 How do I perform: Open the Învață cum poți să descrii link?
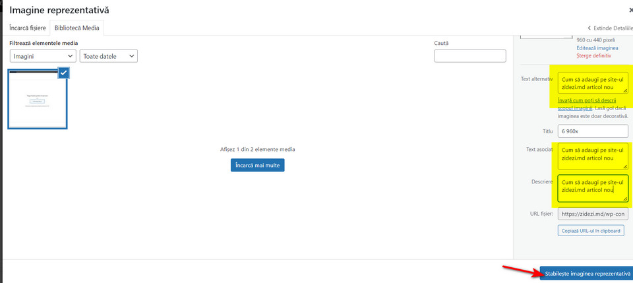point(591,100)
